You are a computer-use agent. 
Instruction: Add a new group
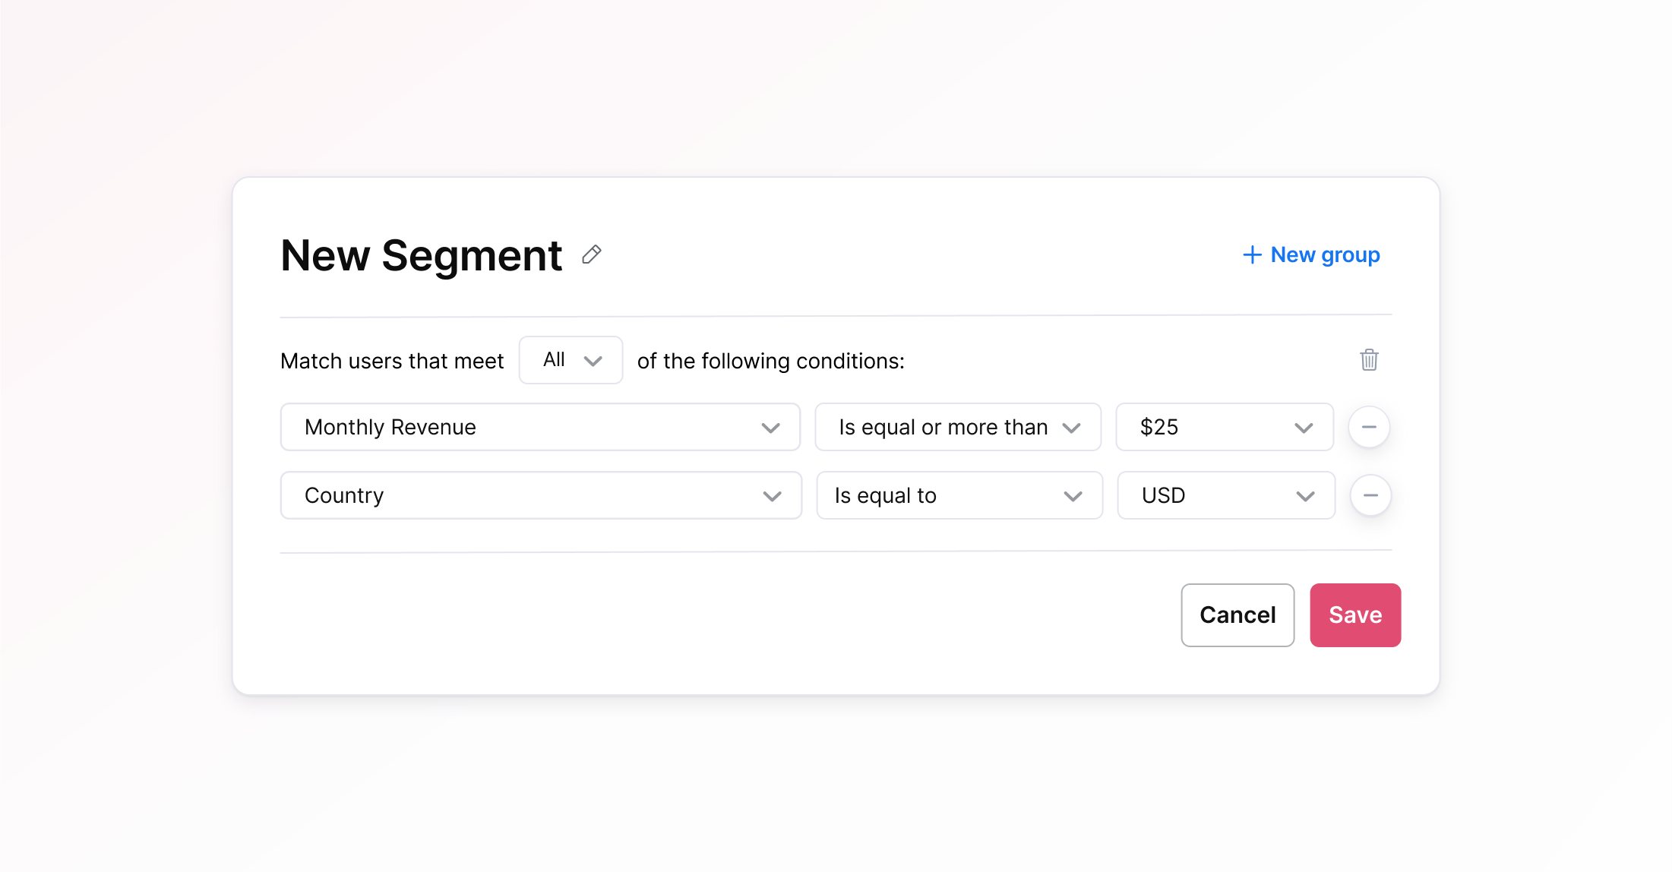[x=1311, y=254]
